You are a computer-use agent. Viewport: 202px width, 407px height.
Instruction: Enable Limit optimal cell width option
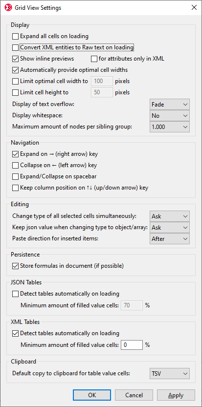pyautogui.click(x=16, y=81)
